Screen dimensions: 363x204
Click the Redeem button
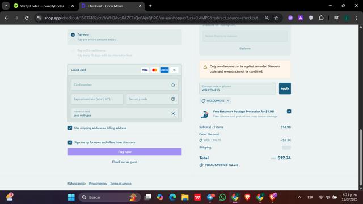tap(244, 49)
